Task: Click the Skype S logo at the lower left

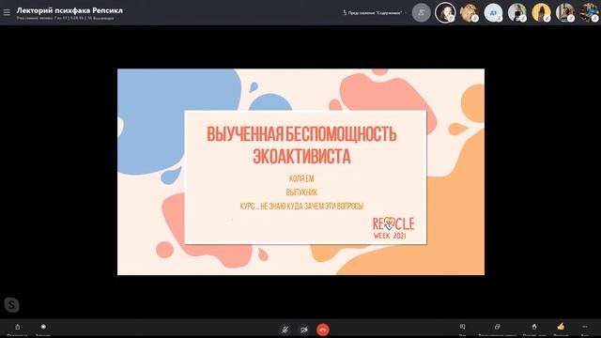Action: 11,305
